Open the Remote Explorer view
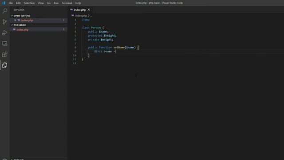Viewport: 284px width, 160px height. tap(5, 44)
